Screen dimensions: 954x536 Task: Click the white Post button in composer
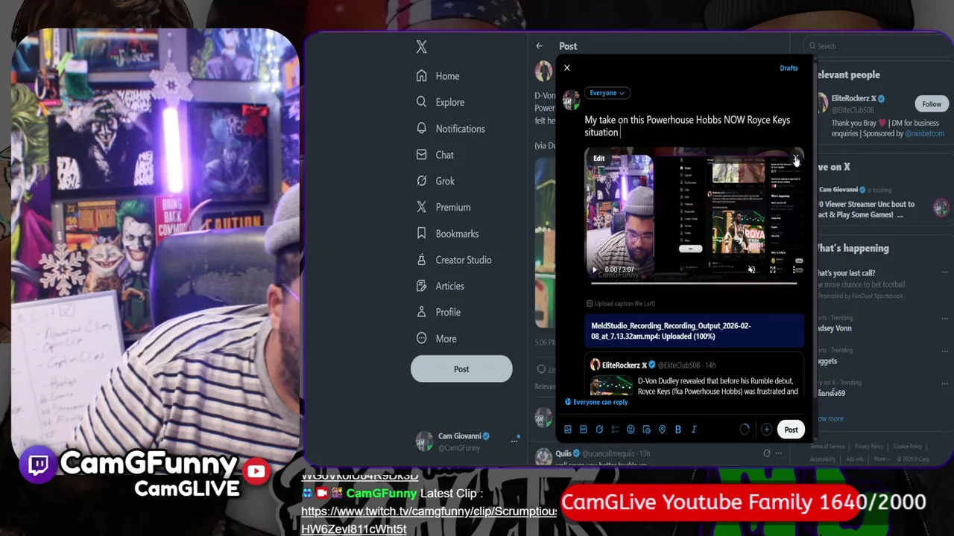coord(791,430)
